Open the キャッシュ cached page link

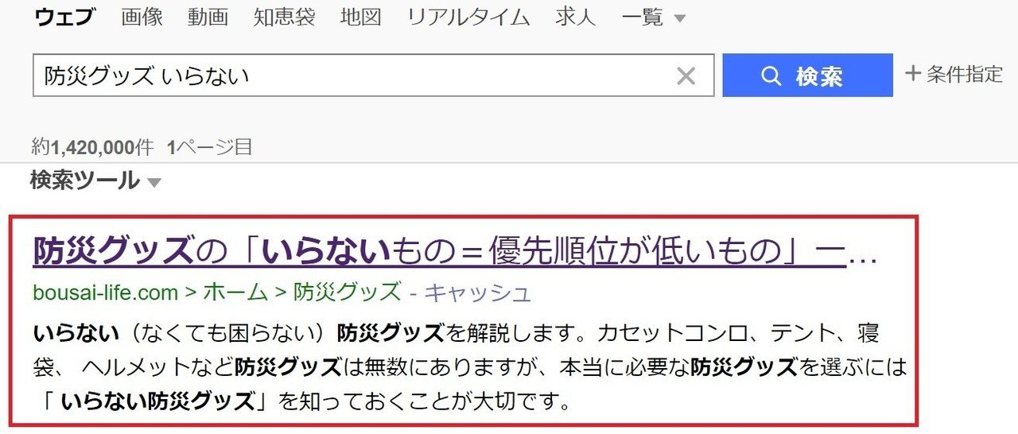pos(477,293)
